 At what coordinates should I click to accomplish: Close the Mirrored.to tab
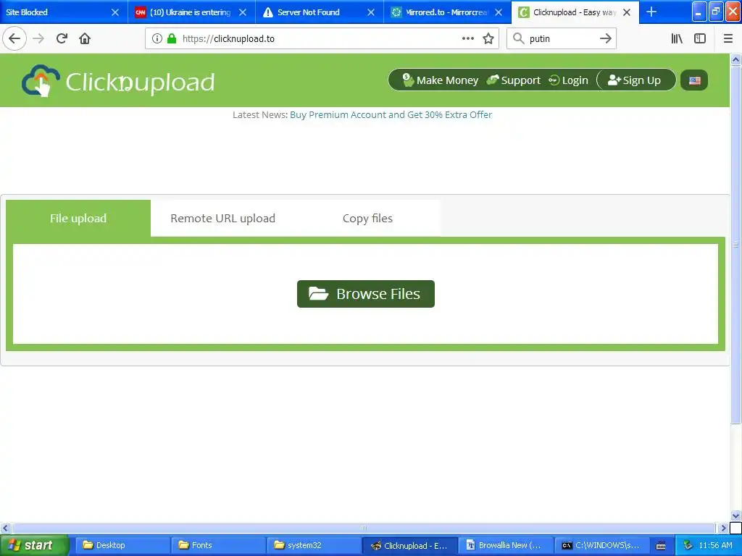click(x=499, y=12)
